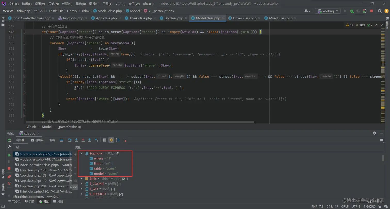390x209 pixels.
Task: Toggle code fold marker at line 648
Action: [x=24, y=32]
